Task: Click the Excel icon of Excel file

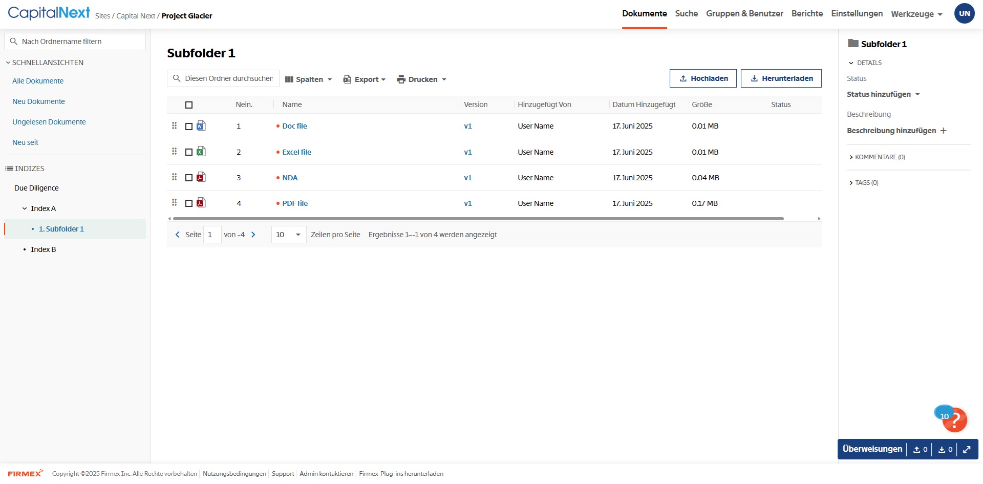Action: point(201,151)
